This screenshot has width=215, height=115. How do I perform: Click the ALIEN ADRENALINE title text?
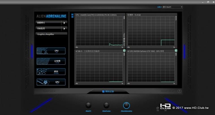click(x=51, y=16)
